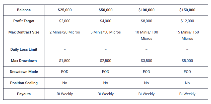Screen dimensions: 211x104
Task: Select the $2,000 profit target cell
Action: pos(65,21)
